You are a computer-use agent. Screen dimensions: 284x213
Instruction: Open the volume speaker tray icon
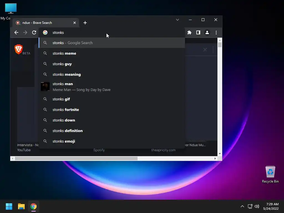pos(257,206)
